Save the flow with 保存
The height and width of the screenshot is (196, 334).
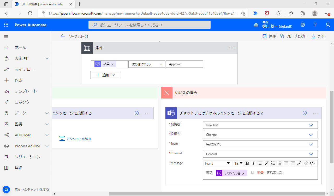(x=269, y=36)
